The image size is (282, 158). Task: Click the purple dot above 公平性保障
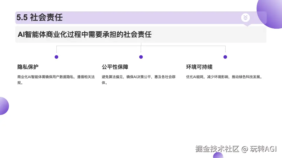coord(141,57)
